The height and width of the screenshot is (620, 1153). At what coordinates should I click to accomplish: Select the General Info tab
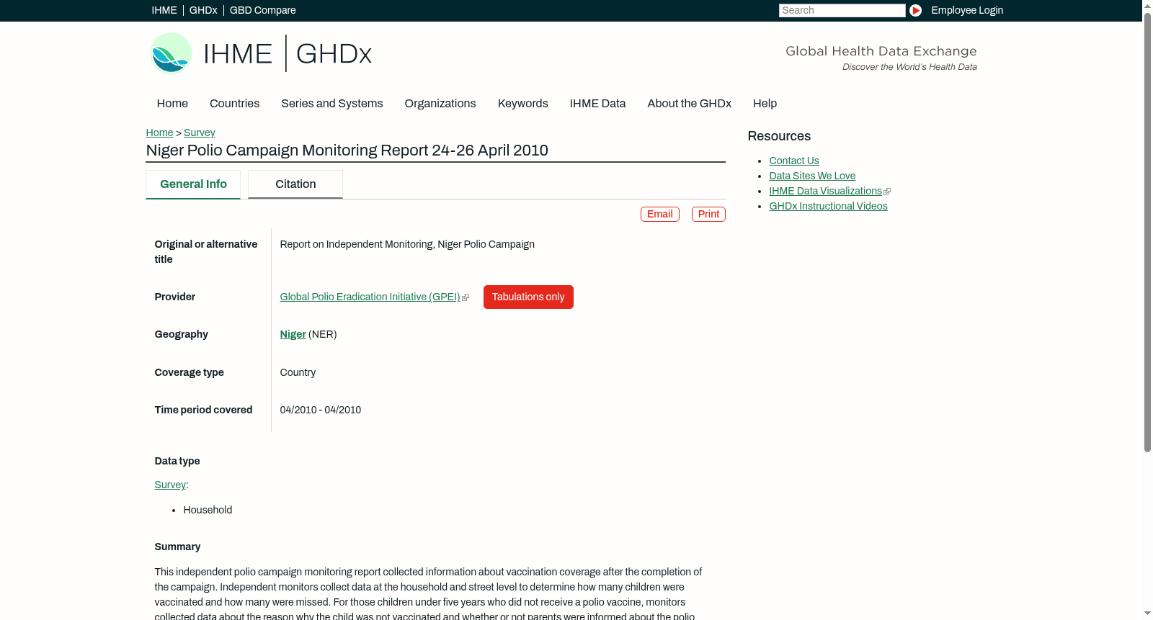pos(193,184)
